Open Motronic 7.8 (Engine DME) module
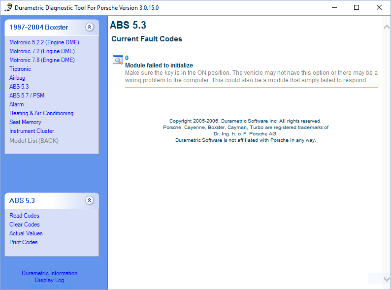The image size is (391, 290). tap(42, 60)
